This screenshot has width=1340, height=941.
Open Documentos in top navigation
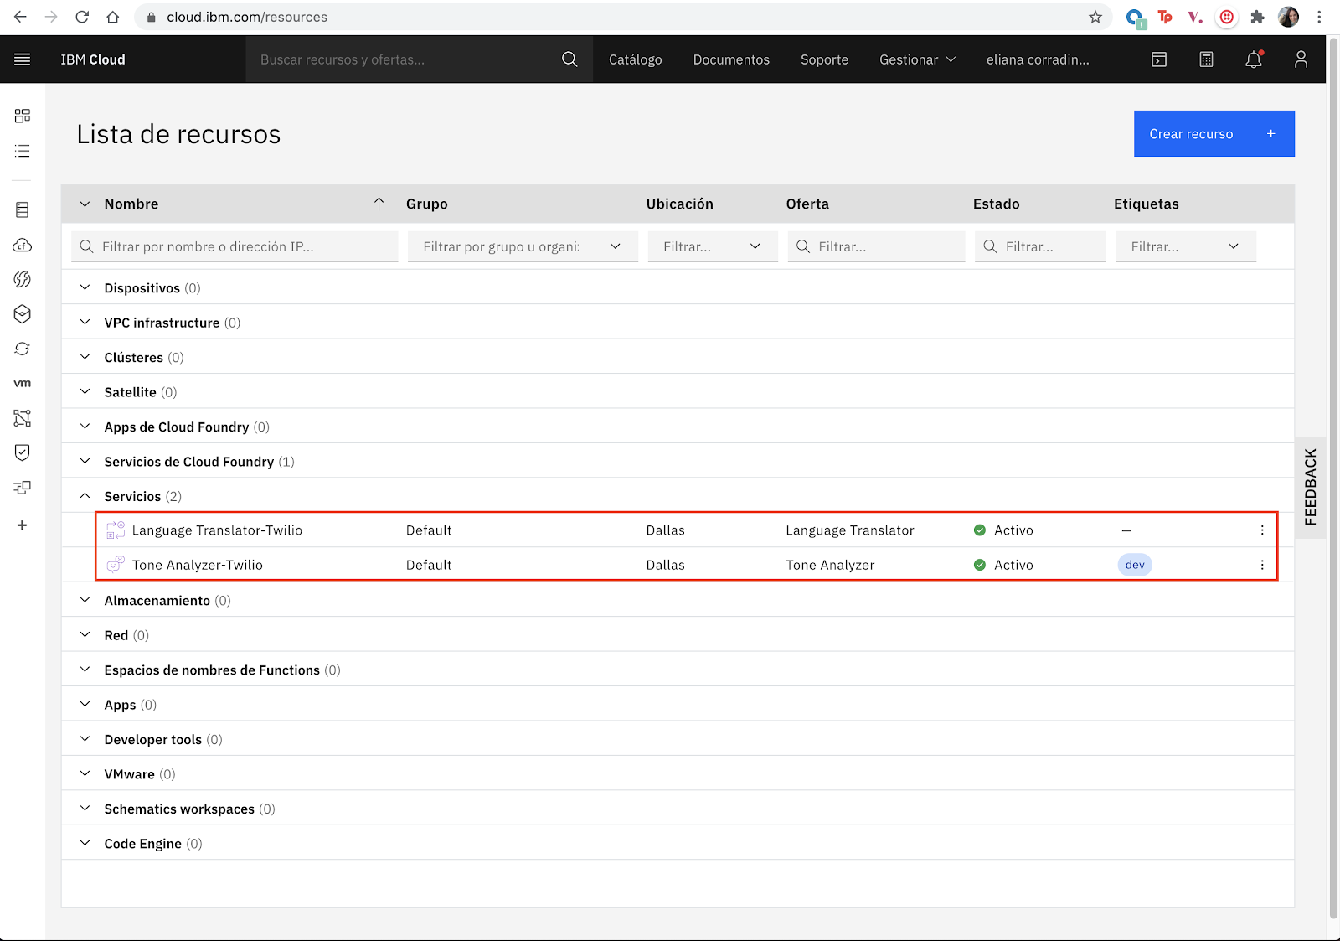(x=731, y=59)
